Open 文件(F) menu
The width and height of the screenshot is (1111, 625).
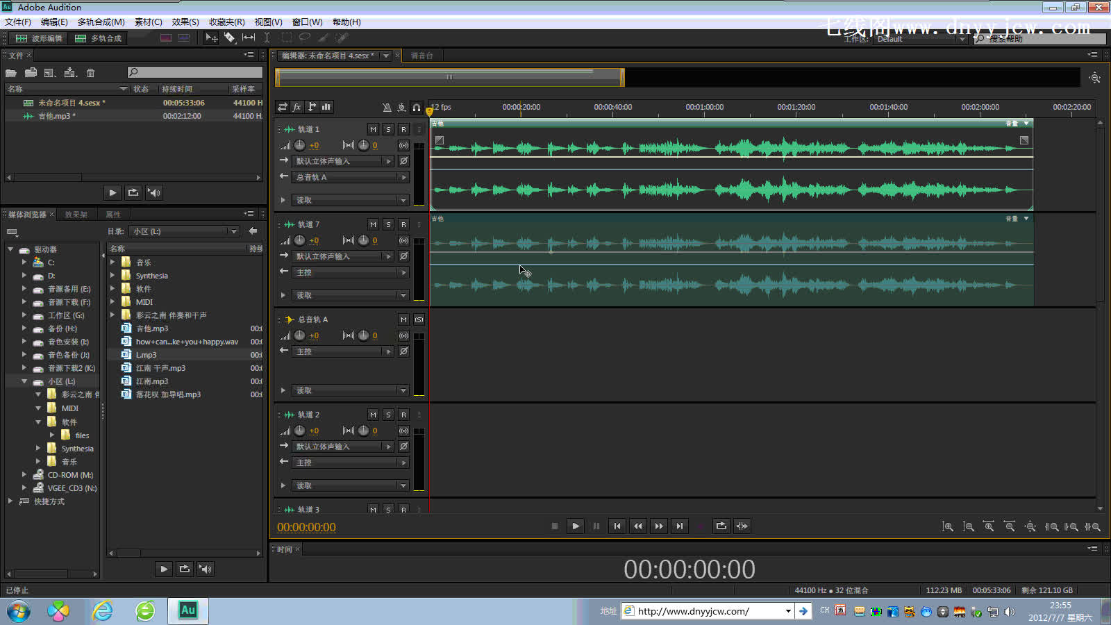tap(18, 22)
